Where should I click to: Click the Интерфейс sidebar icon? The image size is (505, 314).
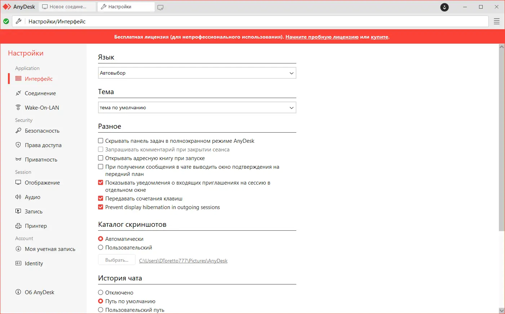(18, 79)
